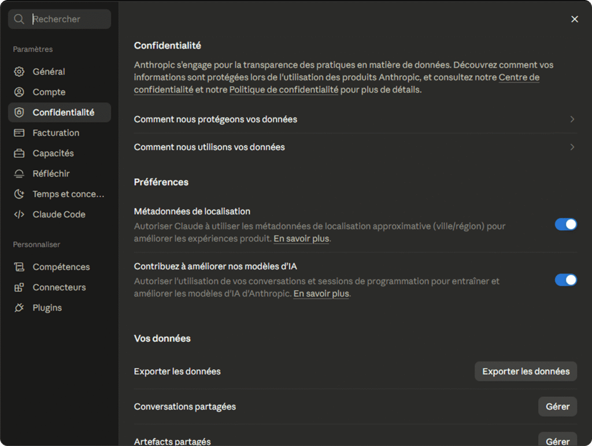Click the Compte profile icon
Screen dimensions: 592x446
19,92
